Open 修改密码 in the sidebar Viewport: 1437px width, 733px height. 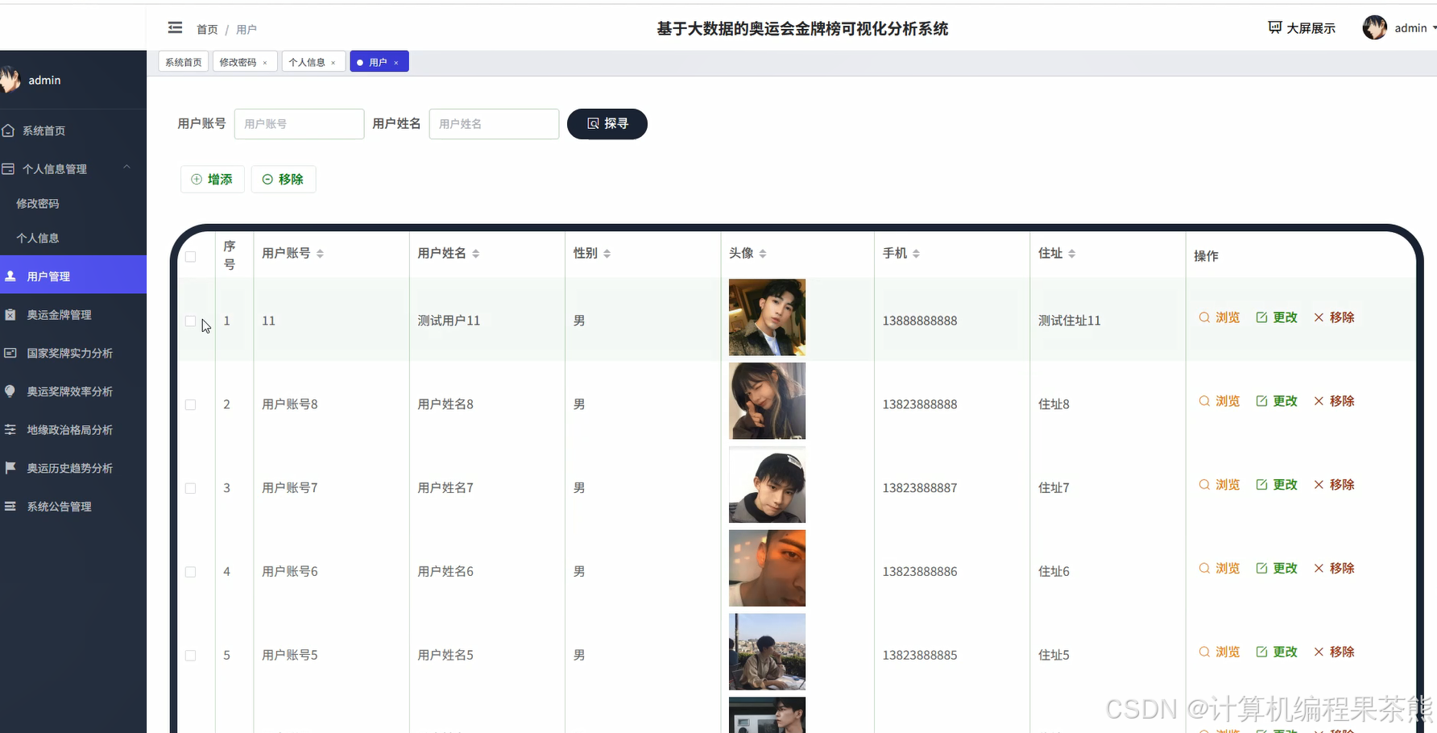coord(73,204)
